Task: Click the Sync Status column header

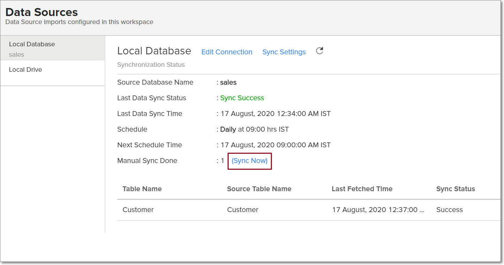Action: tap(456, 189)
